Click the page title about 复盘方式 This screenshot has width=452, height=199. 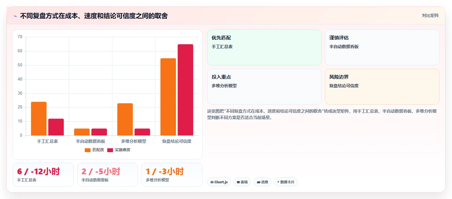tap(94, 16)
